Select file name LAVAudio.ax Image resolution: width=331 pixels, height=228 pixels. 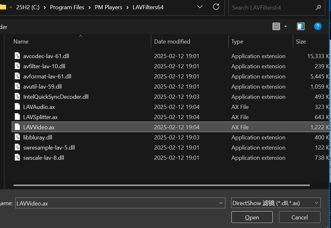coord(39,107)
